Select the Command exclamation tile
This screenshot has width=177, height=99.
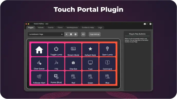[107, 64]
